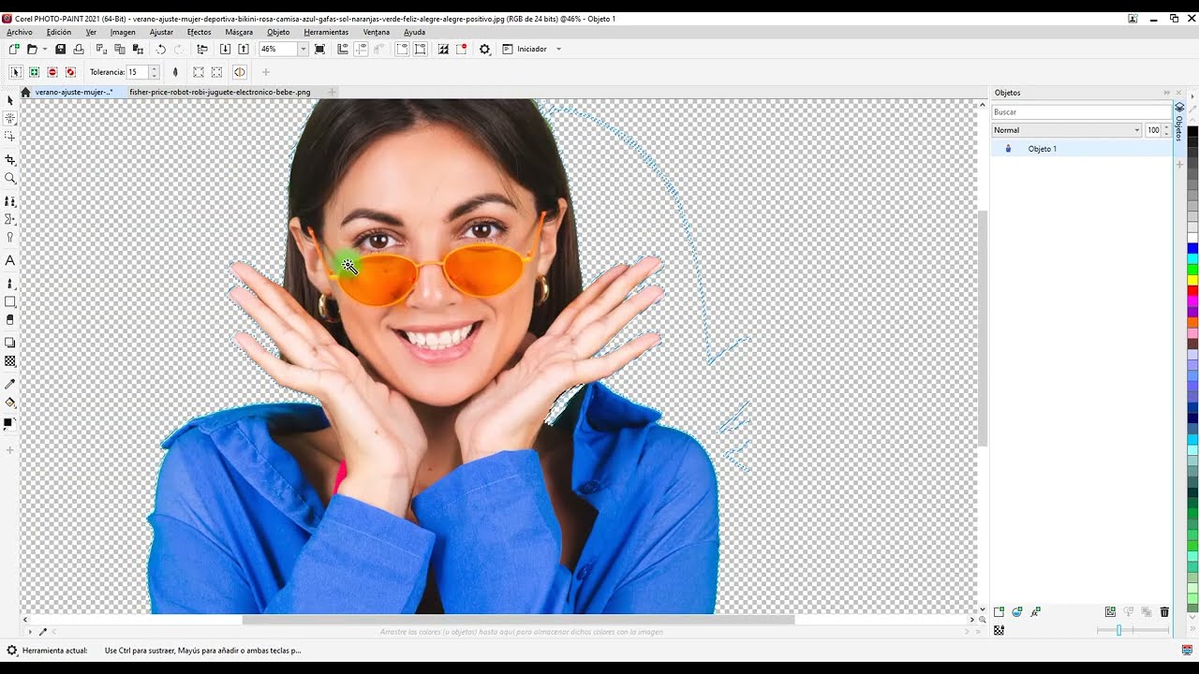
Task: Expand the Iniciador launcher dropdown
Action: tap(559, 49)
